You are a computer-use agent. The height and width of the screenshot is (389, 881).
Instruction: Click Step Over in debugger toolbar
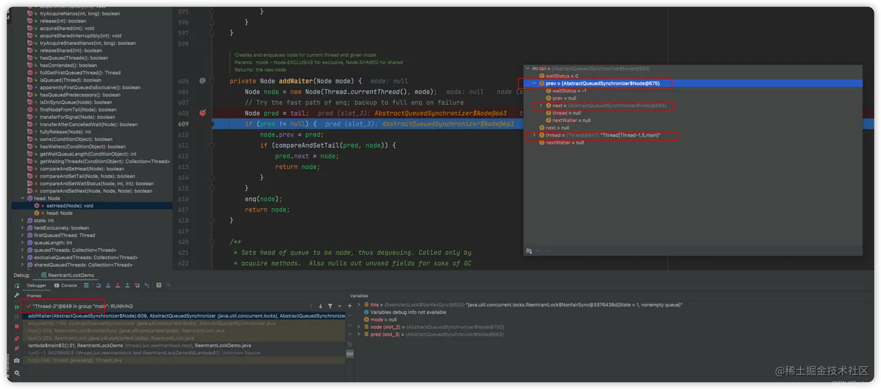tap(98, 285)
